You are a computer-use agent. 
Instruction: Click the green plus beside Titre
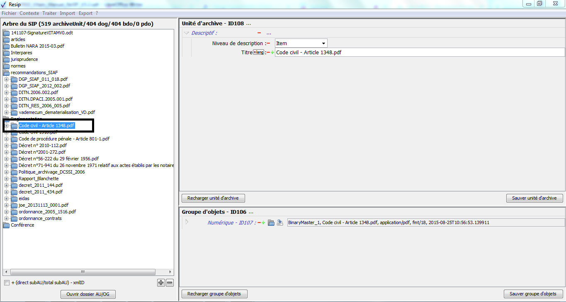pos(272,53)
